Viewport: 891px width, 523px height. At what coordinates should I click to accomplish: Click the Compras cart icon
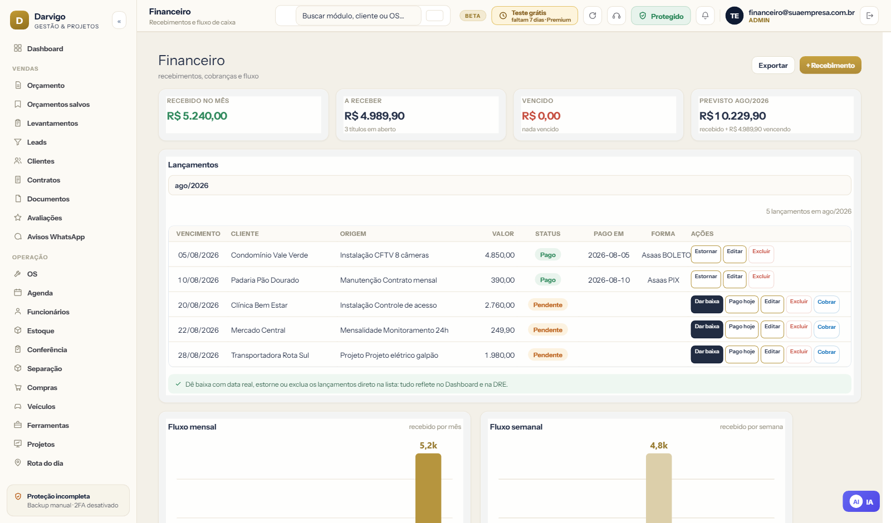[18, 387]
